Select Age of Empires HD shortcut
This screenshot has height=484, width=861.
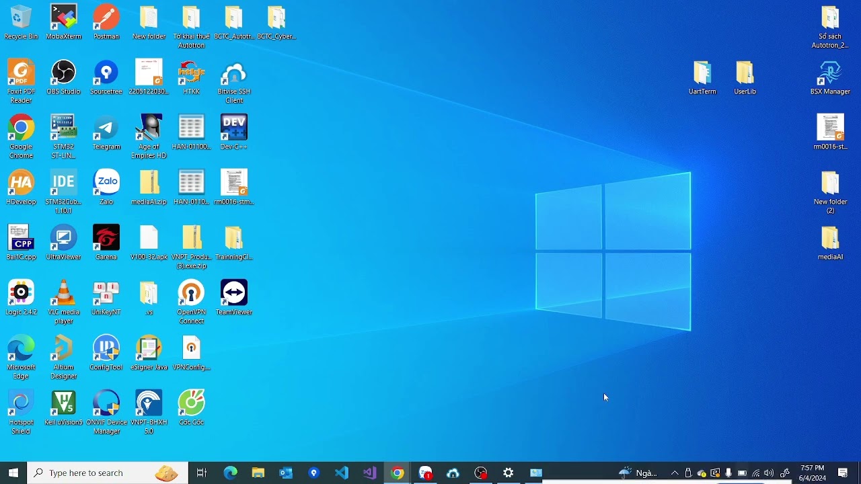tap(149, 136)
